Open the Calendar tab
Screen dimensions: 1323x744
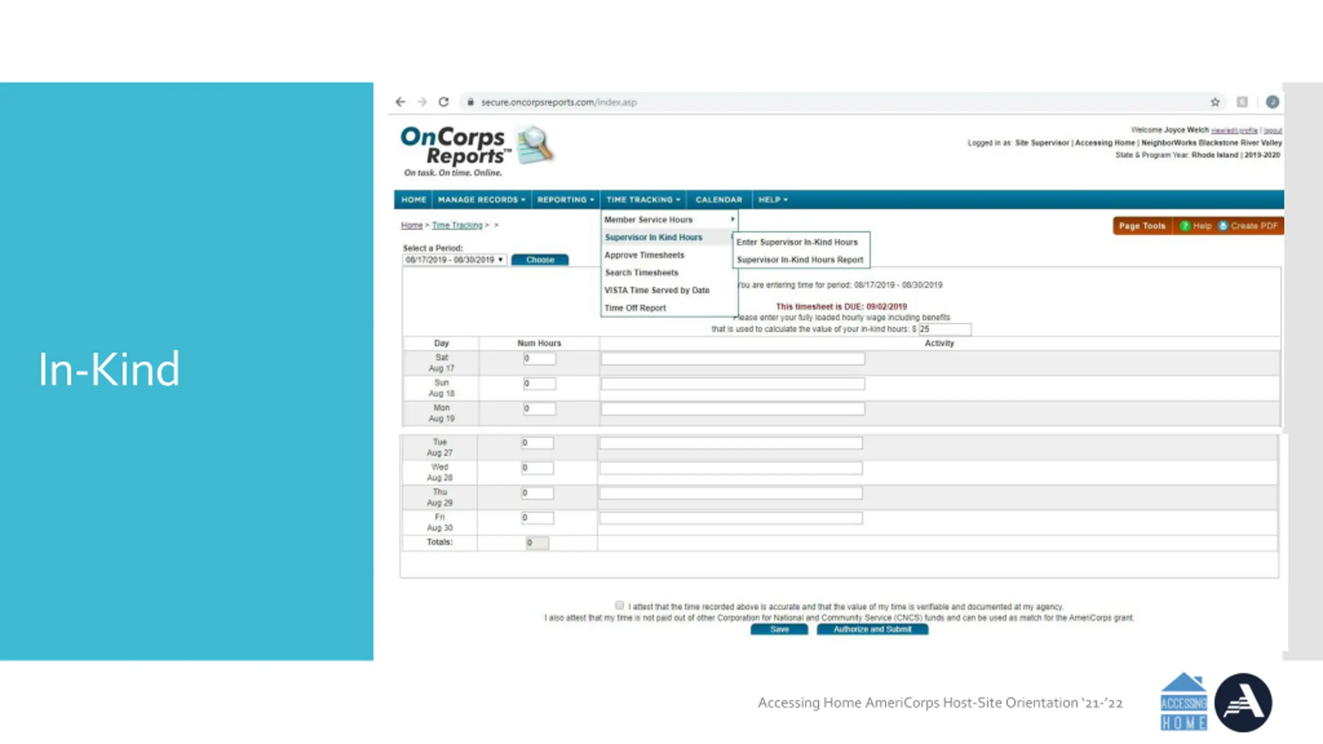point(719,199)
